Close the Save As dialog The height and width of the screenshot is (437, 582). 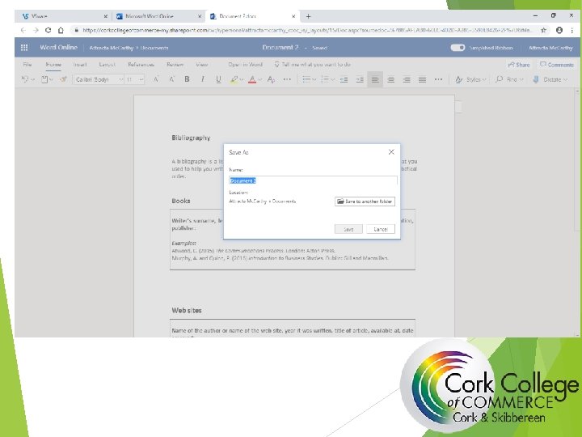point(391,152)
